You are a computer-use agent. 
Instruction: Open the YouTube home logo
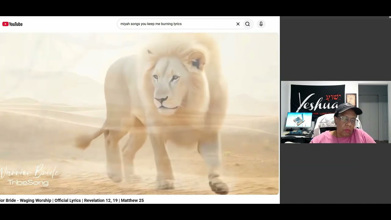[x=13, y=24]
